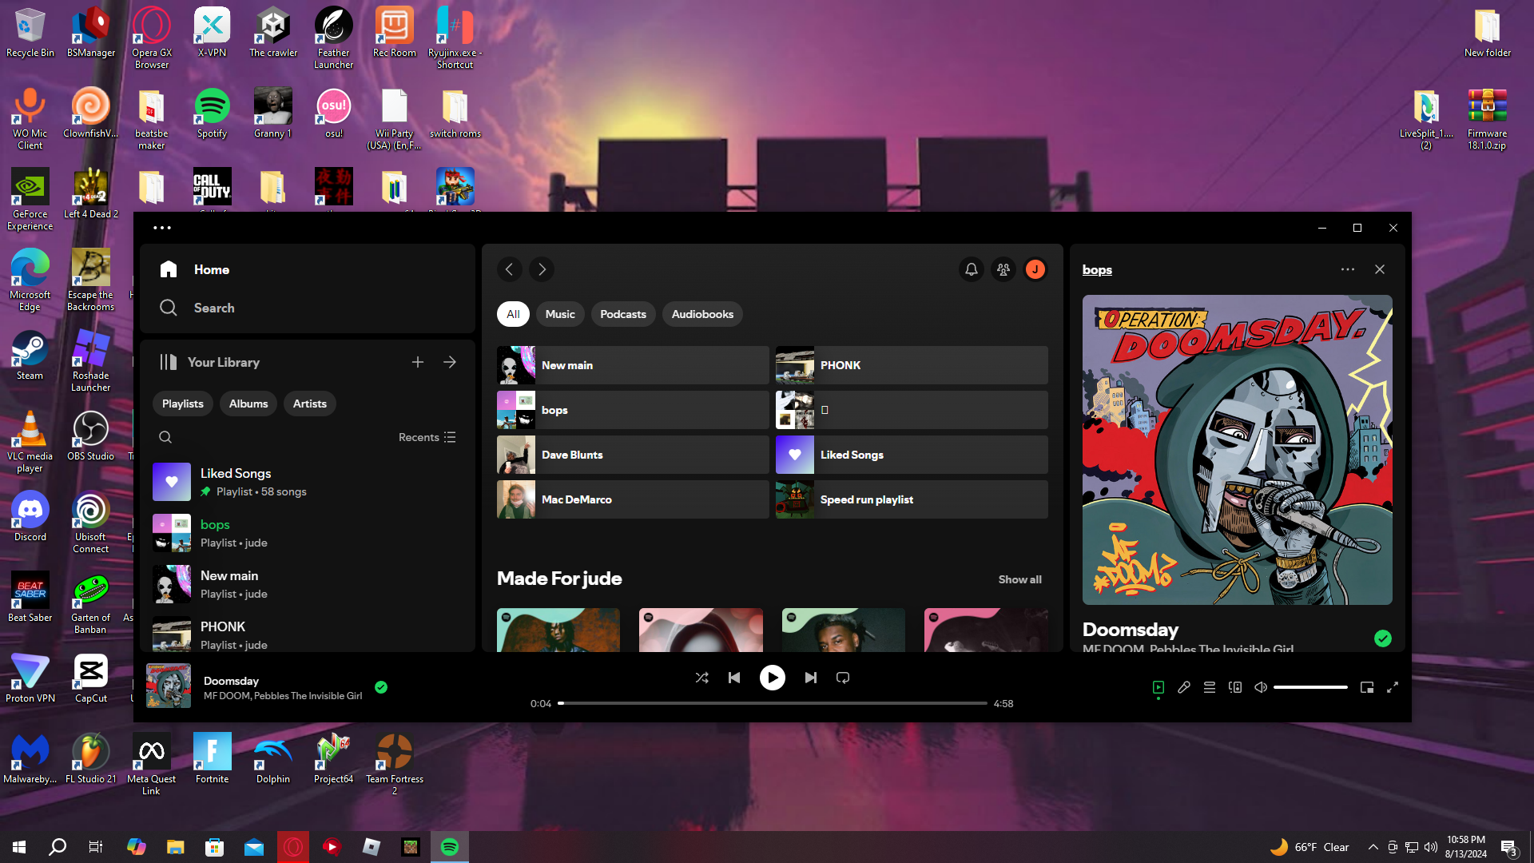Click the Search magnifier in the sidebar

coord(168,308)
